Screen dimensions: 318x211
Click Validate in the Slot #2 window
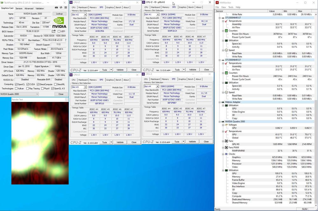[120, 70]
